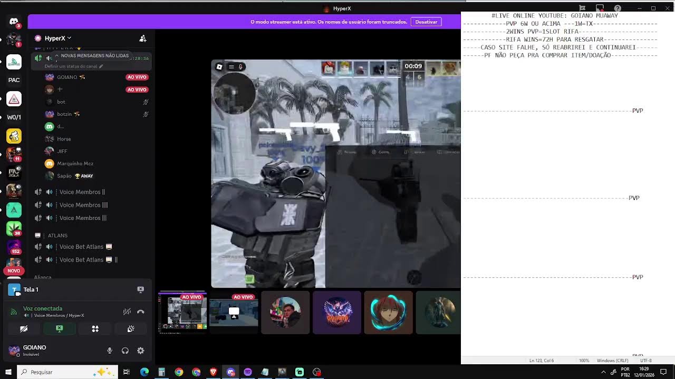This screenshot has height=379, width=675.
Task: Open the yellow duck server icon
Action: point(14,136)
